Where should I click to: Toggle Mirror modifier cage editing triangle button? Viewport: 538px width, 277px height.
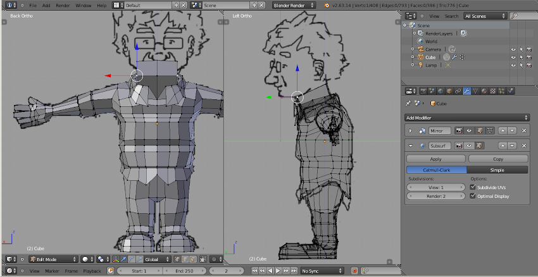(x=491, y=131)
